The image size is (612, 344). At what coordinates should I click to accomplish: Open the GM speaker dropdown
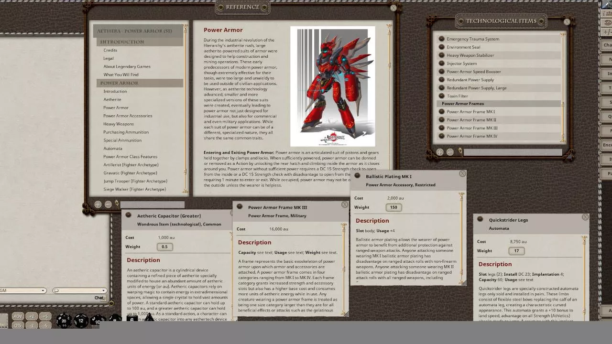click(22, 290)
